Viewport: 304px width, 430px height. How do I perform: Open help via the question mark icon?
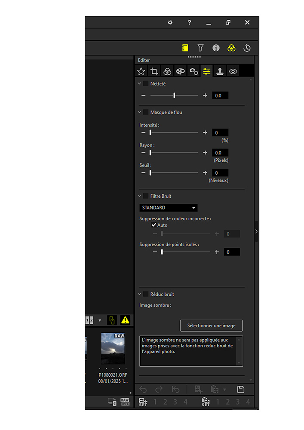point(189,22)
